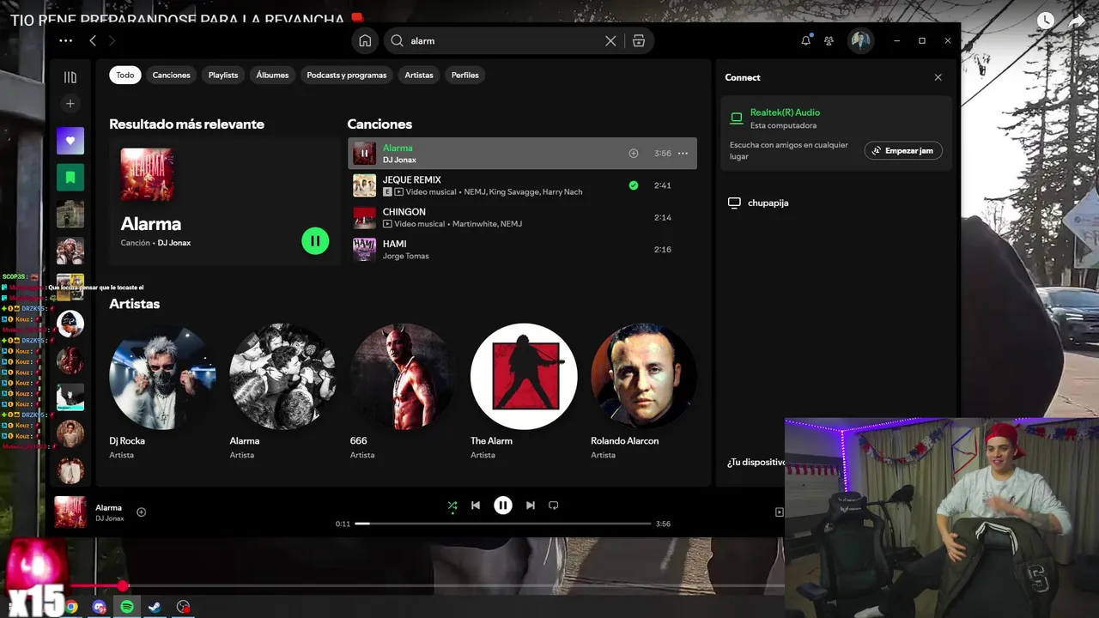Image resolution: width=1099 pixels, height=618 pixels.
Task: Open YouTube Watch later clock icon
Action: [1045, 21]
